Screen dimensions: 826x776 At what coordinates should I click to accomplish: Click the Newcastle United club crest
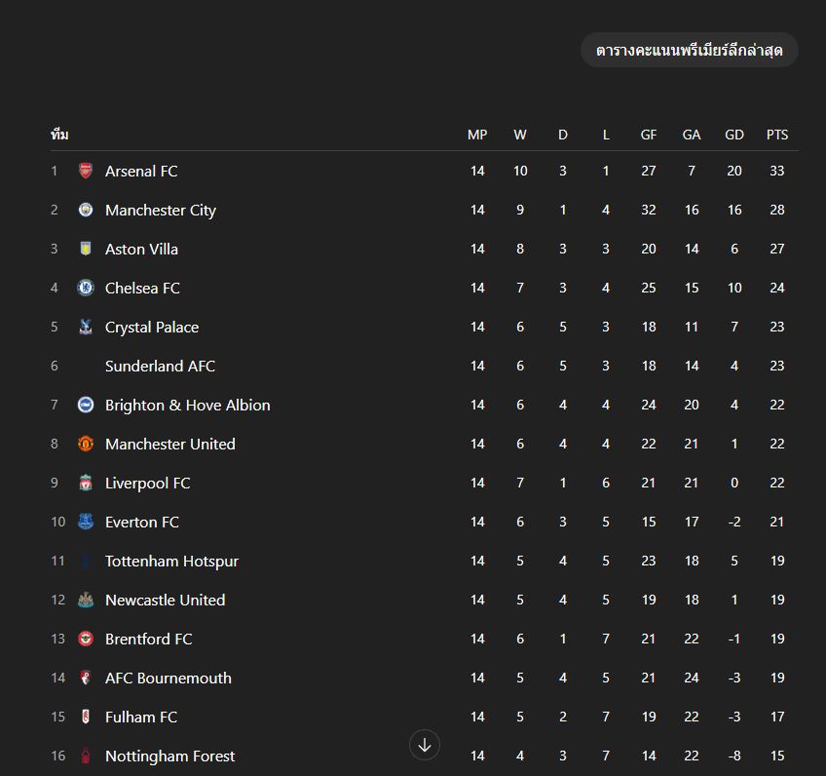(x=86, y=600)
